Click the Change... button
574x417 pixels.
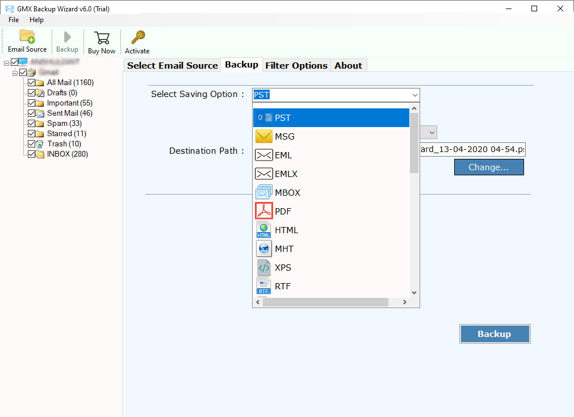pos(489,167)
